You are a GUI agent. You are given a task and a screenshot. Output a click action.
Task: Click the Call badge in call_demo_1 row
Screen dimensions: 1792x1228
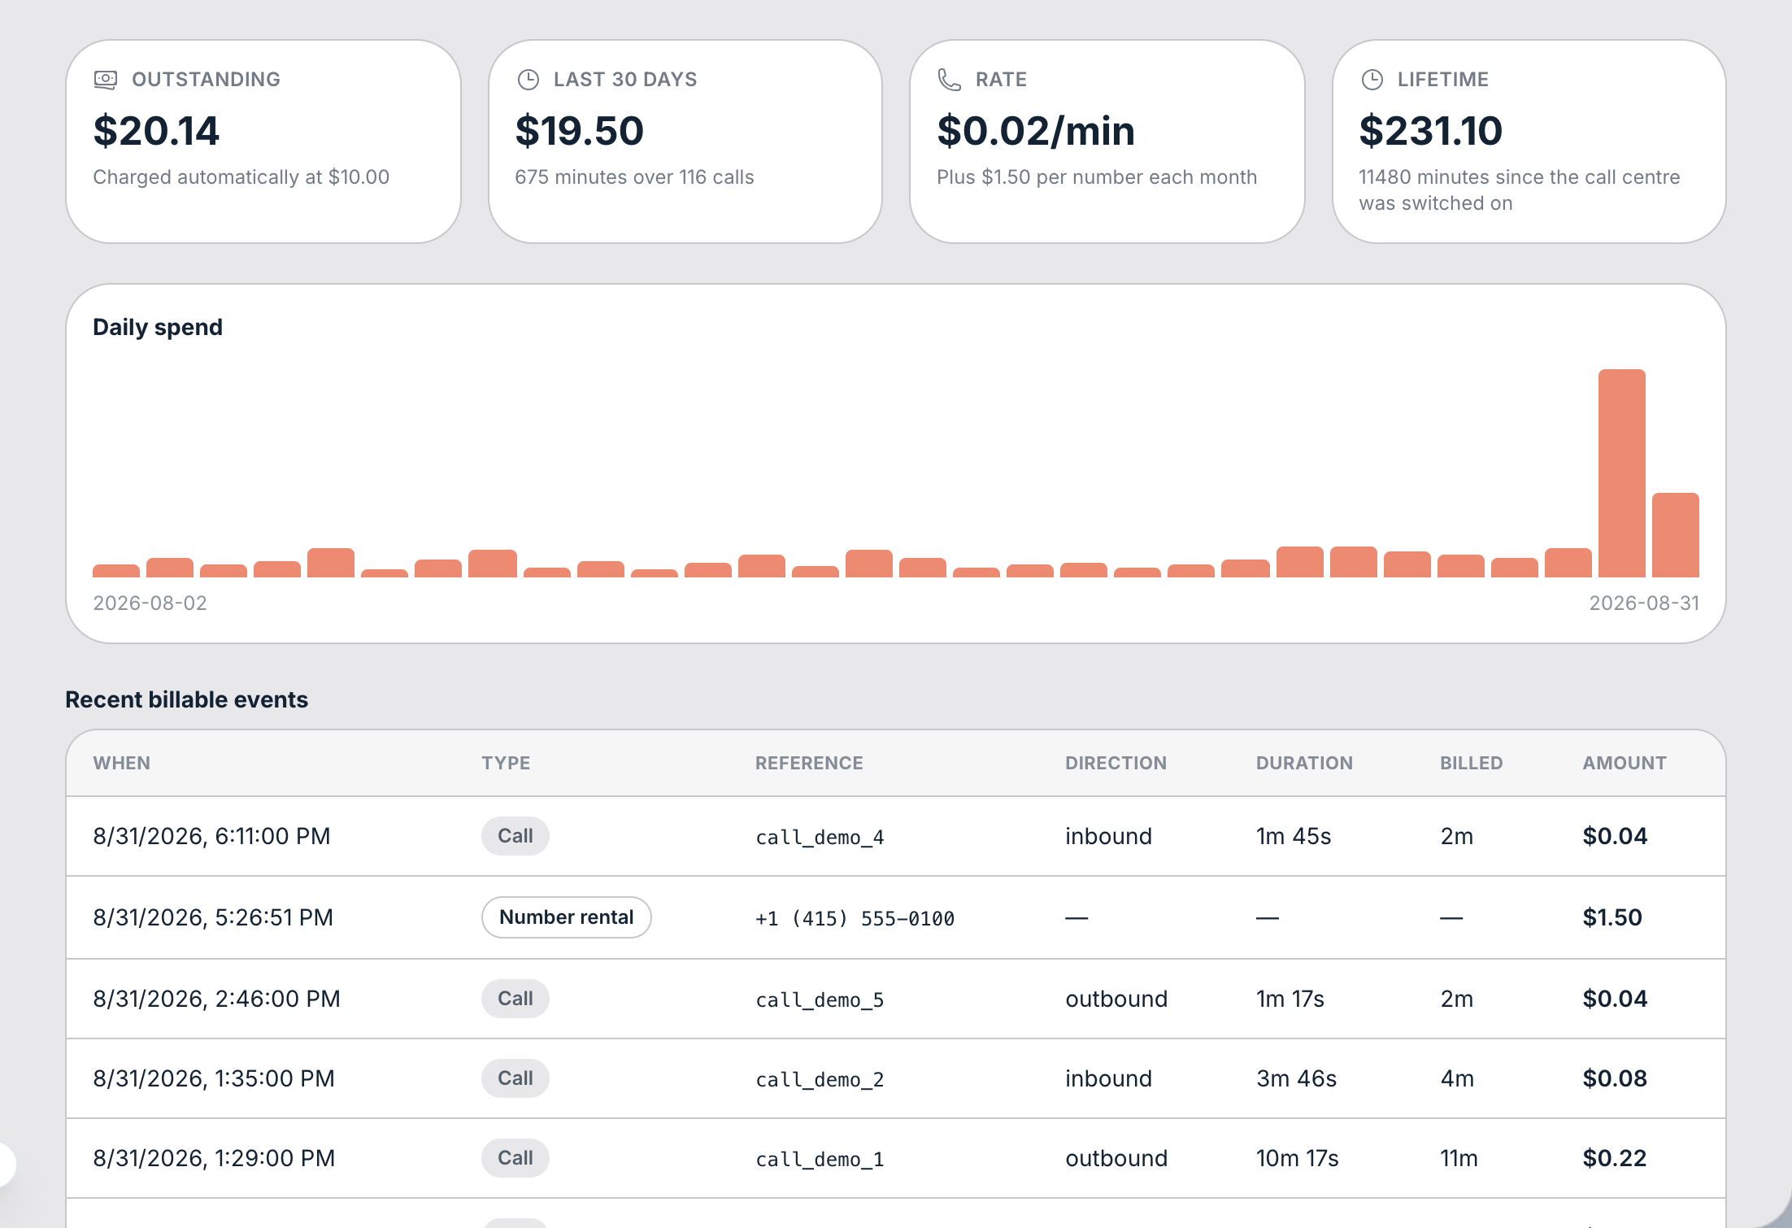click(515, 1158)
